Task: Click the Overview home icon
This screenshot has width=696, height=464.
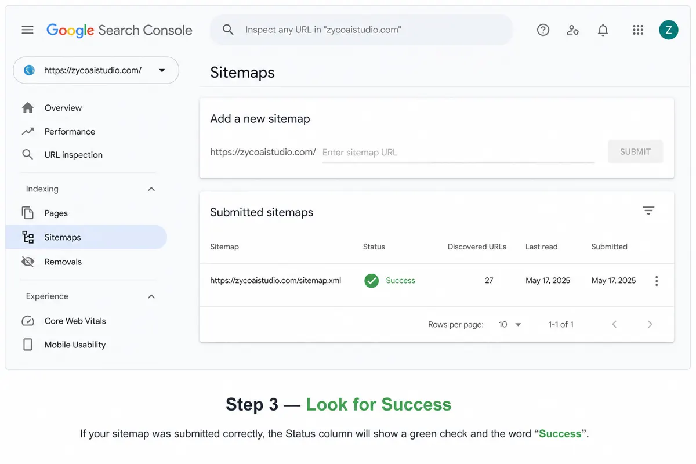Action: coord(27,108)
